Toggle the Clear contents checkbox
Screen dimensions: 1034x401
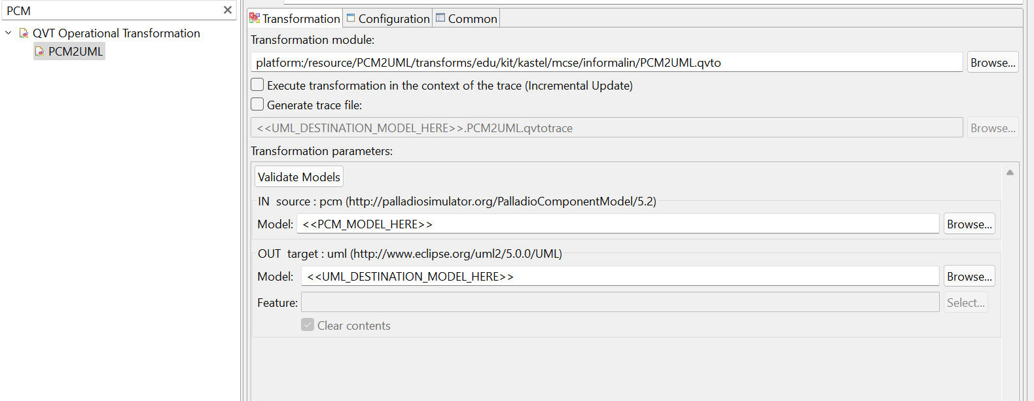(x=308, y=325)
